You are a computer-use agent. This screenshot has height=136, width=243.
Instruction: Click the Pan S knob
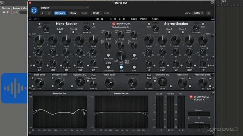[x=134, y=45]
